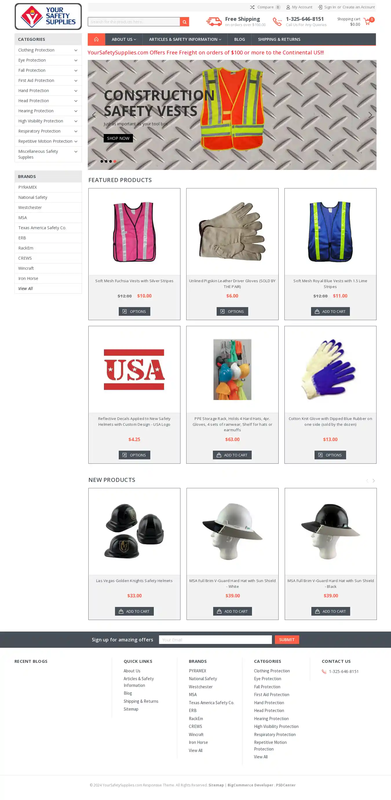Open the Las Vegas Golden Knights helmets thumbnail
391x800 pixels.
[134, 531]
